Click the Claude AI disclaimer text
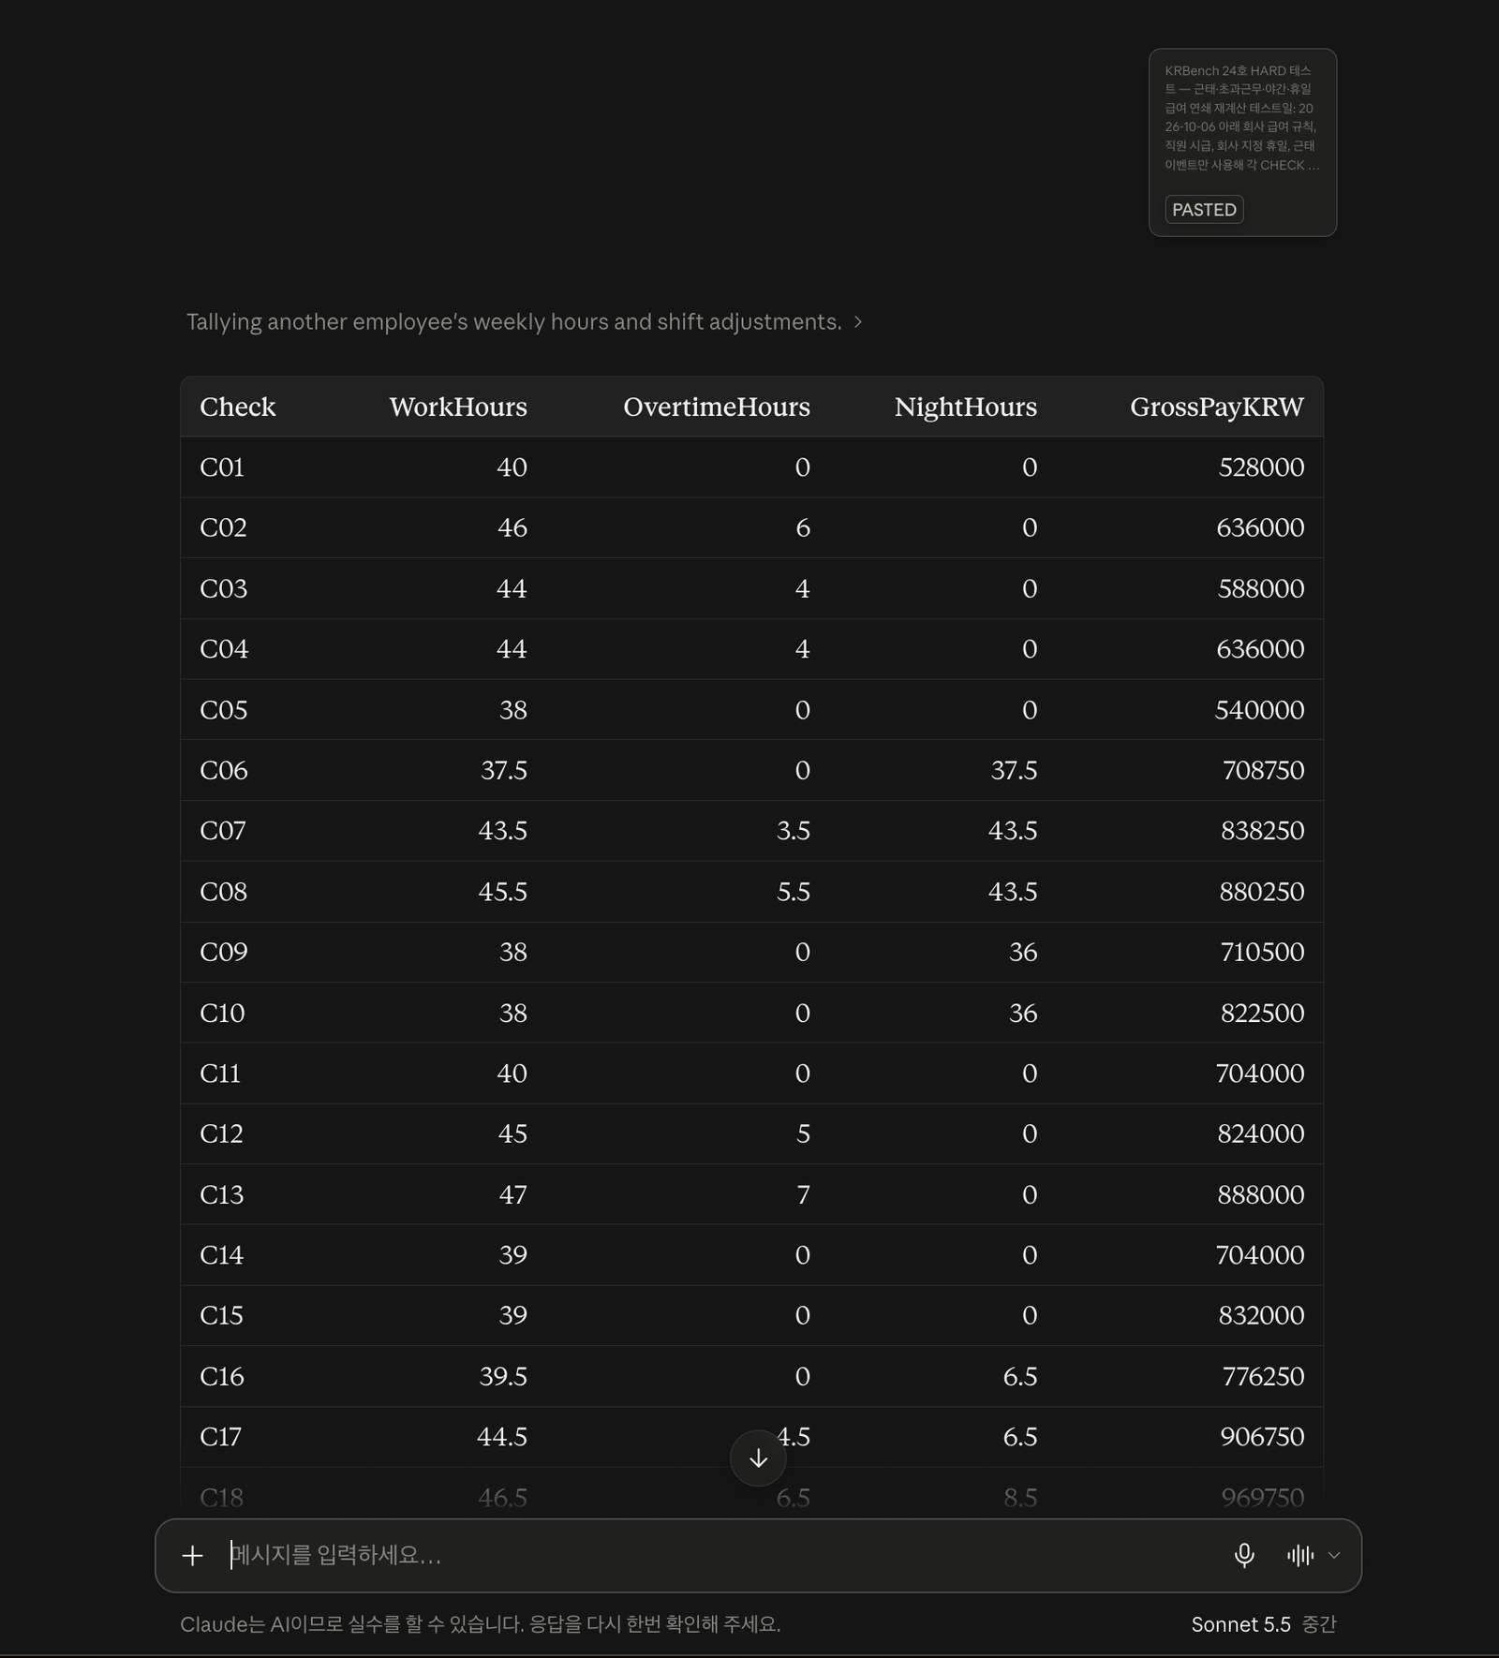1499x1658 pixels. click(x=481, y=1624)
